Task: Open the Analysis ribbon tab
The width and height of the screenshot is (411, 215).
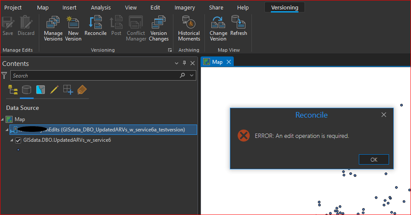Action: tap(100, 8)
